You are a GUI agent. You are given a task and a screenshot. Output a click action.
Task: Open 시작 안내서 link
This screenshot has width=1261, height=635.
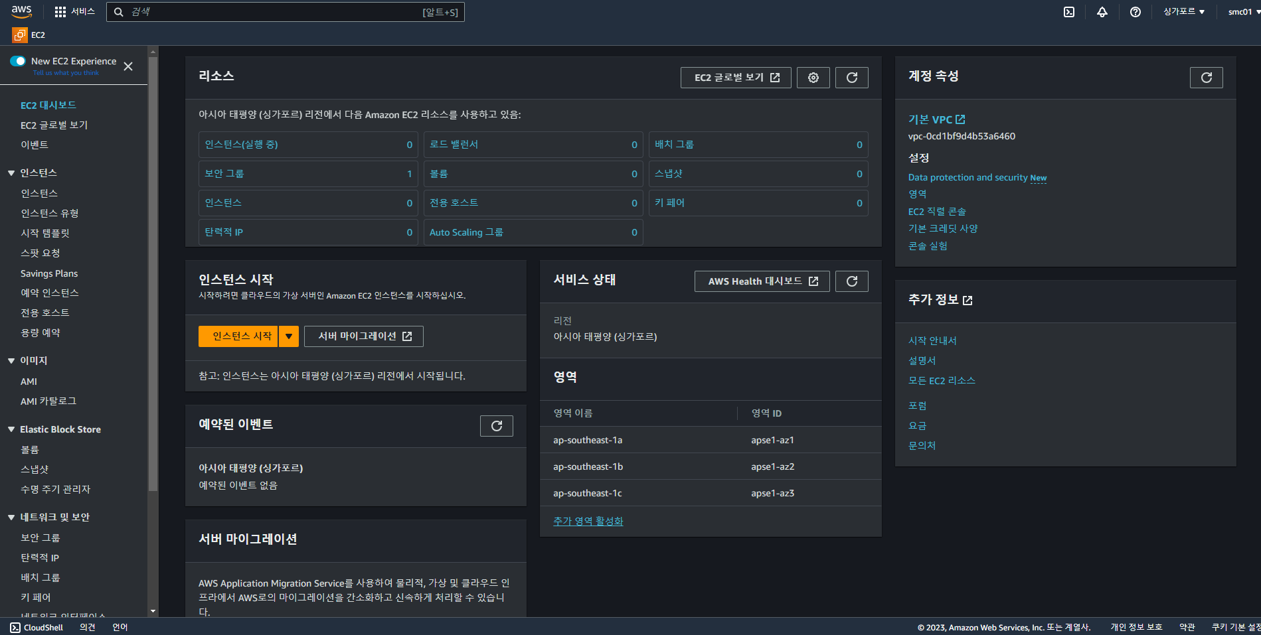(x=932, y=340)
